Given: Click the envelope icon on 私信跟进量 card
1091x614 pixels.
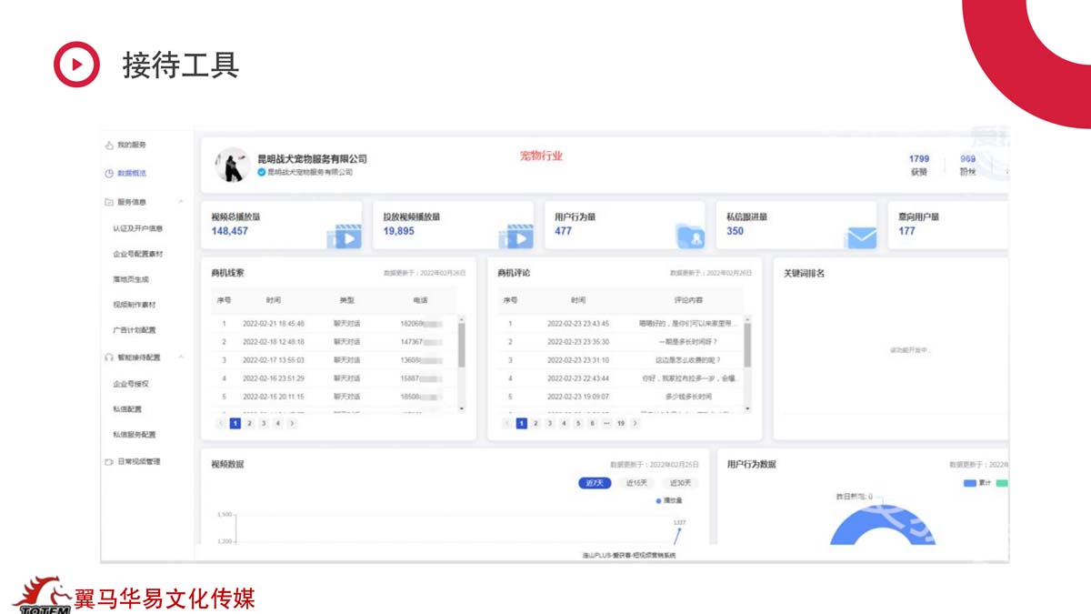Looking at the screenshot, I should [860, 237].
